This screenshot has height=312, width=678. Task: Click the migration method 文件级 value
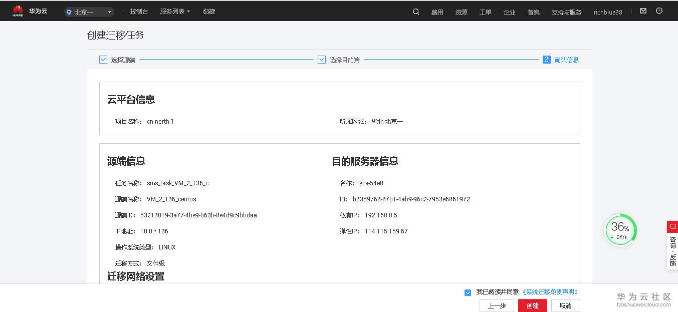[156, 263]
